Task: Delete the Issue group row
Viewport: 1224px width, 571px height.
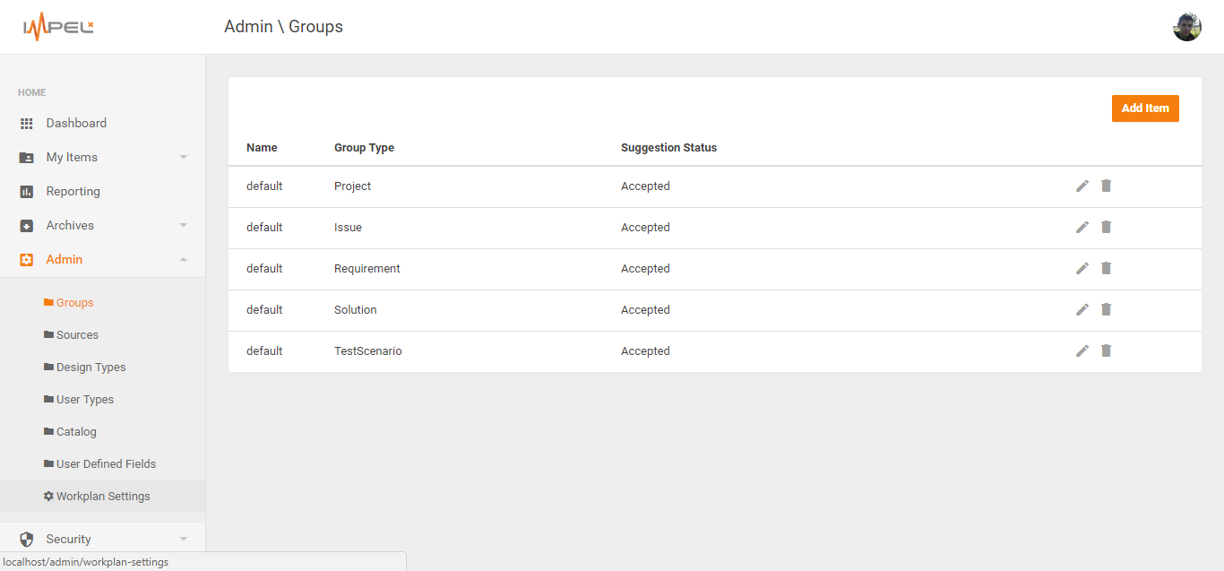Action: 1106,227
